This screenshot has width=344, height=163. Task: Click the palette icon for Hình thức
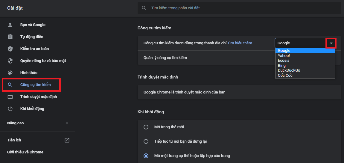[10, 73]
